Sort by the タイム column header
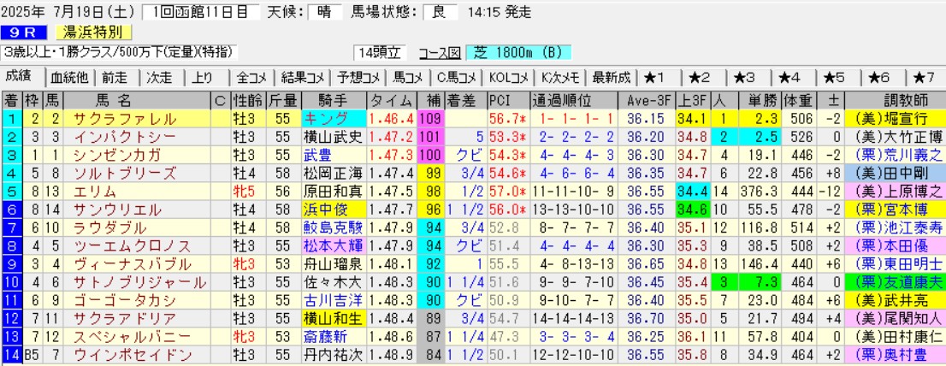This screenshot has height=366, width=946. 392,99
